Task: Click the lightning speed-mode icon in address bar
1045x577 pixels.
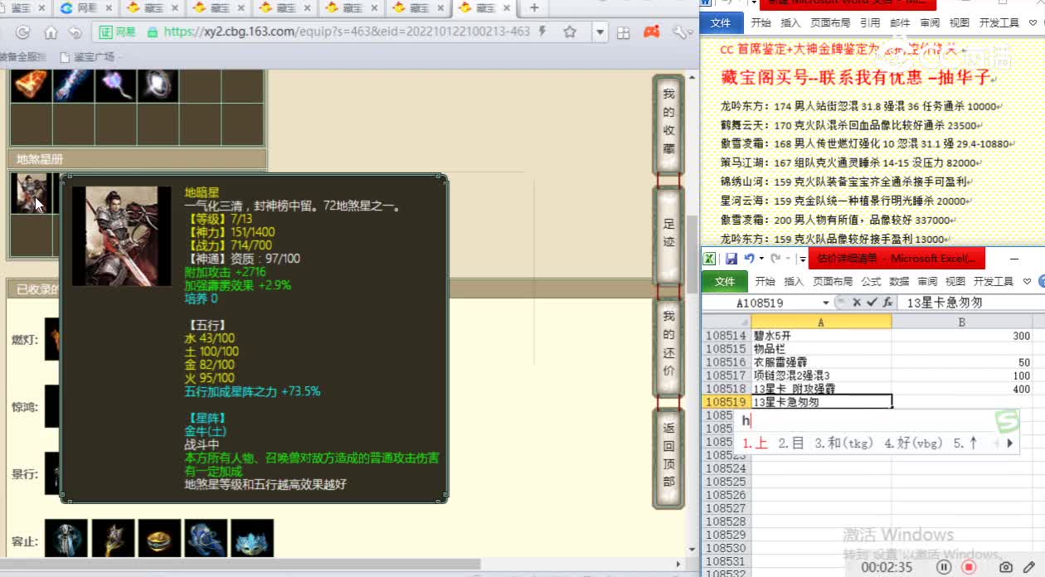Action: tap(542, 32)
